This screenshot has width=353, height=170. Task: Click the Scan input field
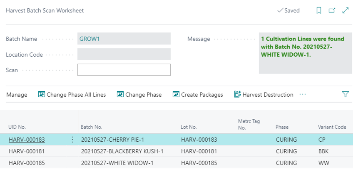coord(124,70)
